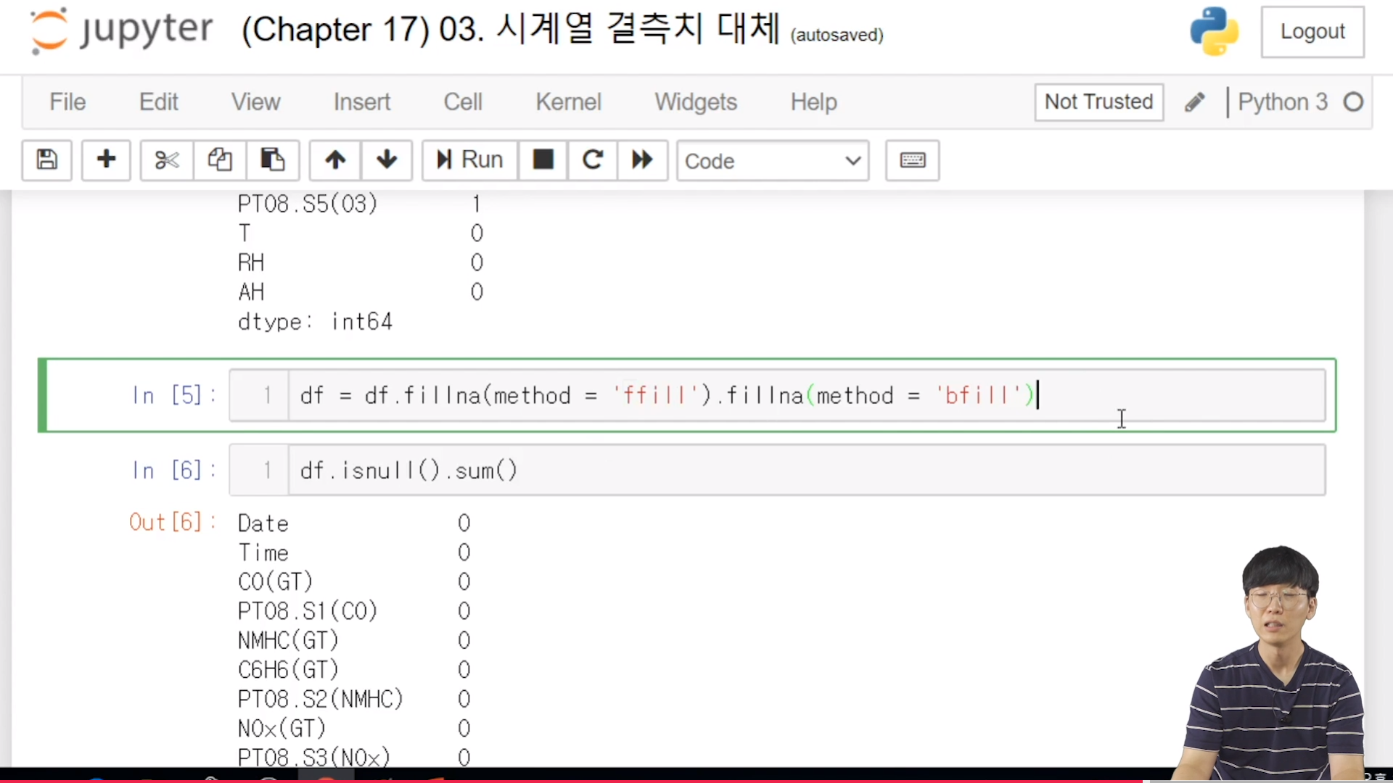
Task: Toggle the Not Trusted notebook button
Action: click(x=1098, y=102)
